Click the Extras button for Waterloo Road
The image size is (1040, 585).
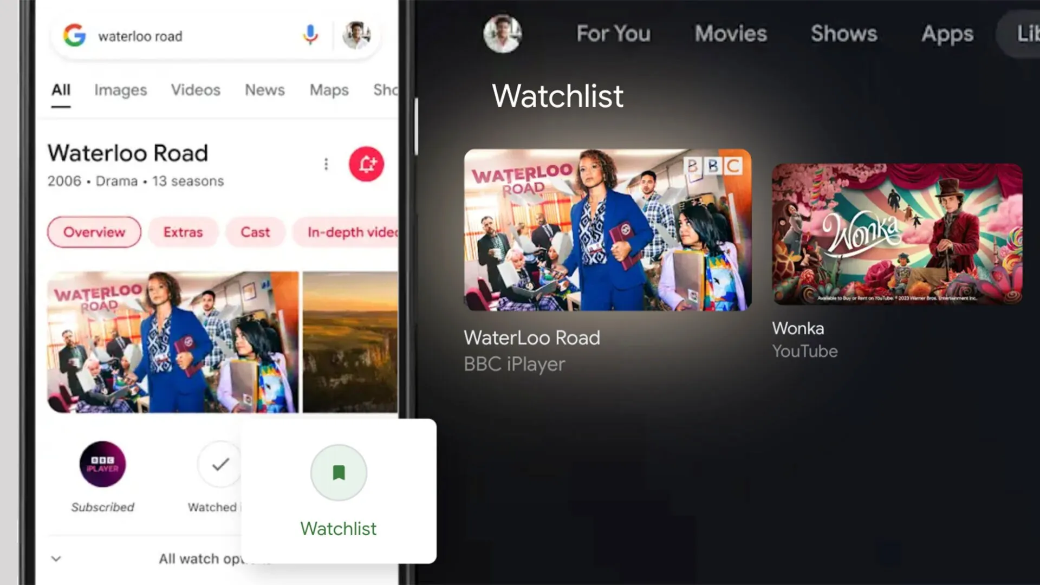(183, 232)
